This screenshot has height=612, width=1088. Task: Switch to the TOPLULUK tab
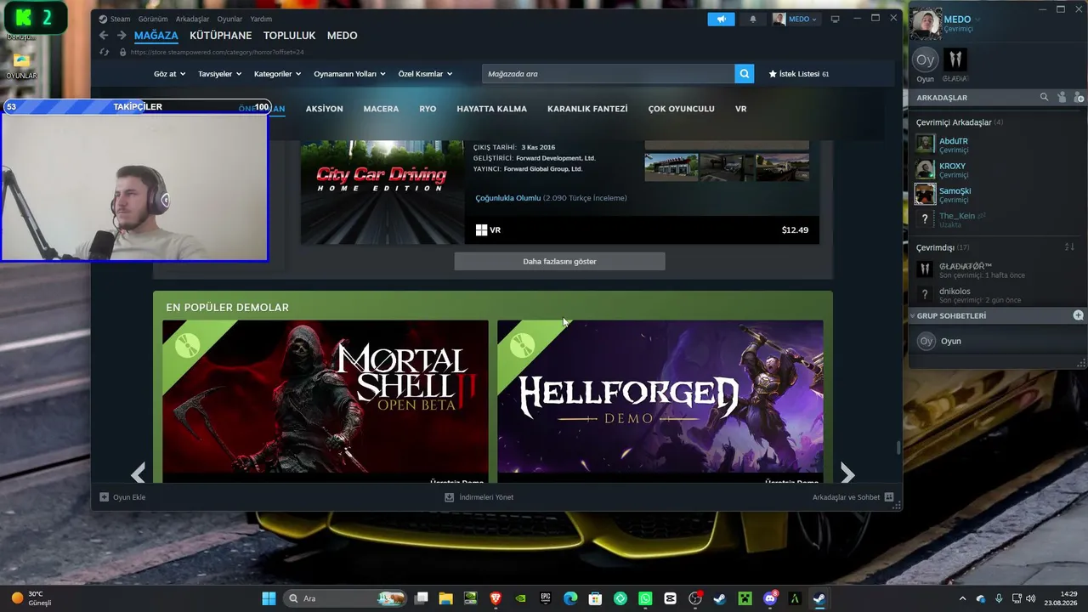[x=289, y=36]
